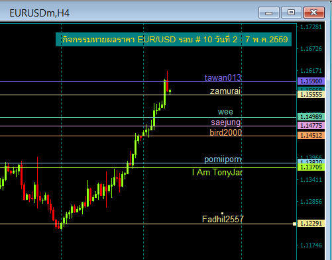
Task: Select the pomiipom line label
Action: click(x=223, y=159)
